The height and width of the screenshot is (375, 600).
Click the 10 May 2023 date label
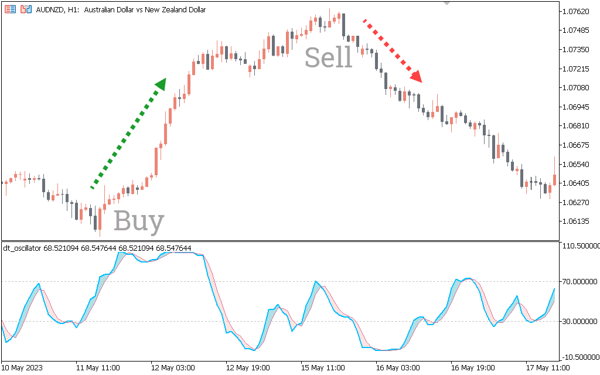[x=23, y=368]
